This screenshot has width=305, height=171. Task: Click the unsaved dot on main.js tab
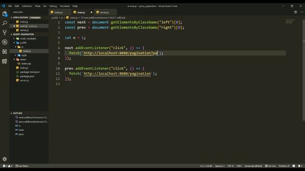91,12
